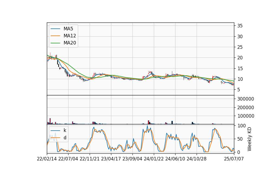Viewport: 260px width, 187px height.
Task: Click the price axis value 10
Action: click(x=240, y=79)
